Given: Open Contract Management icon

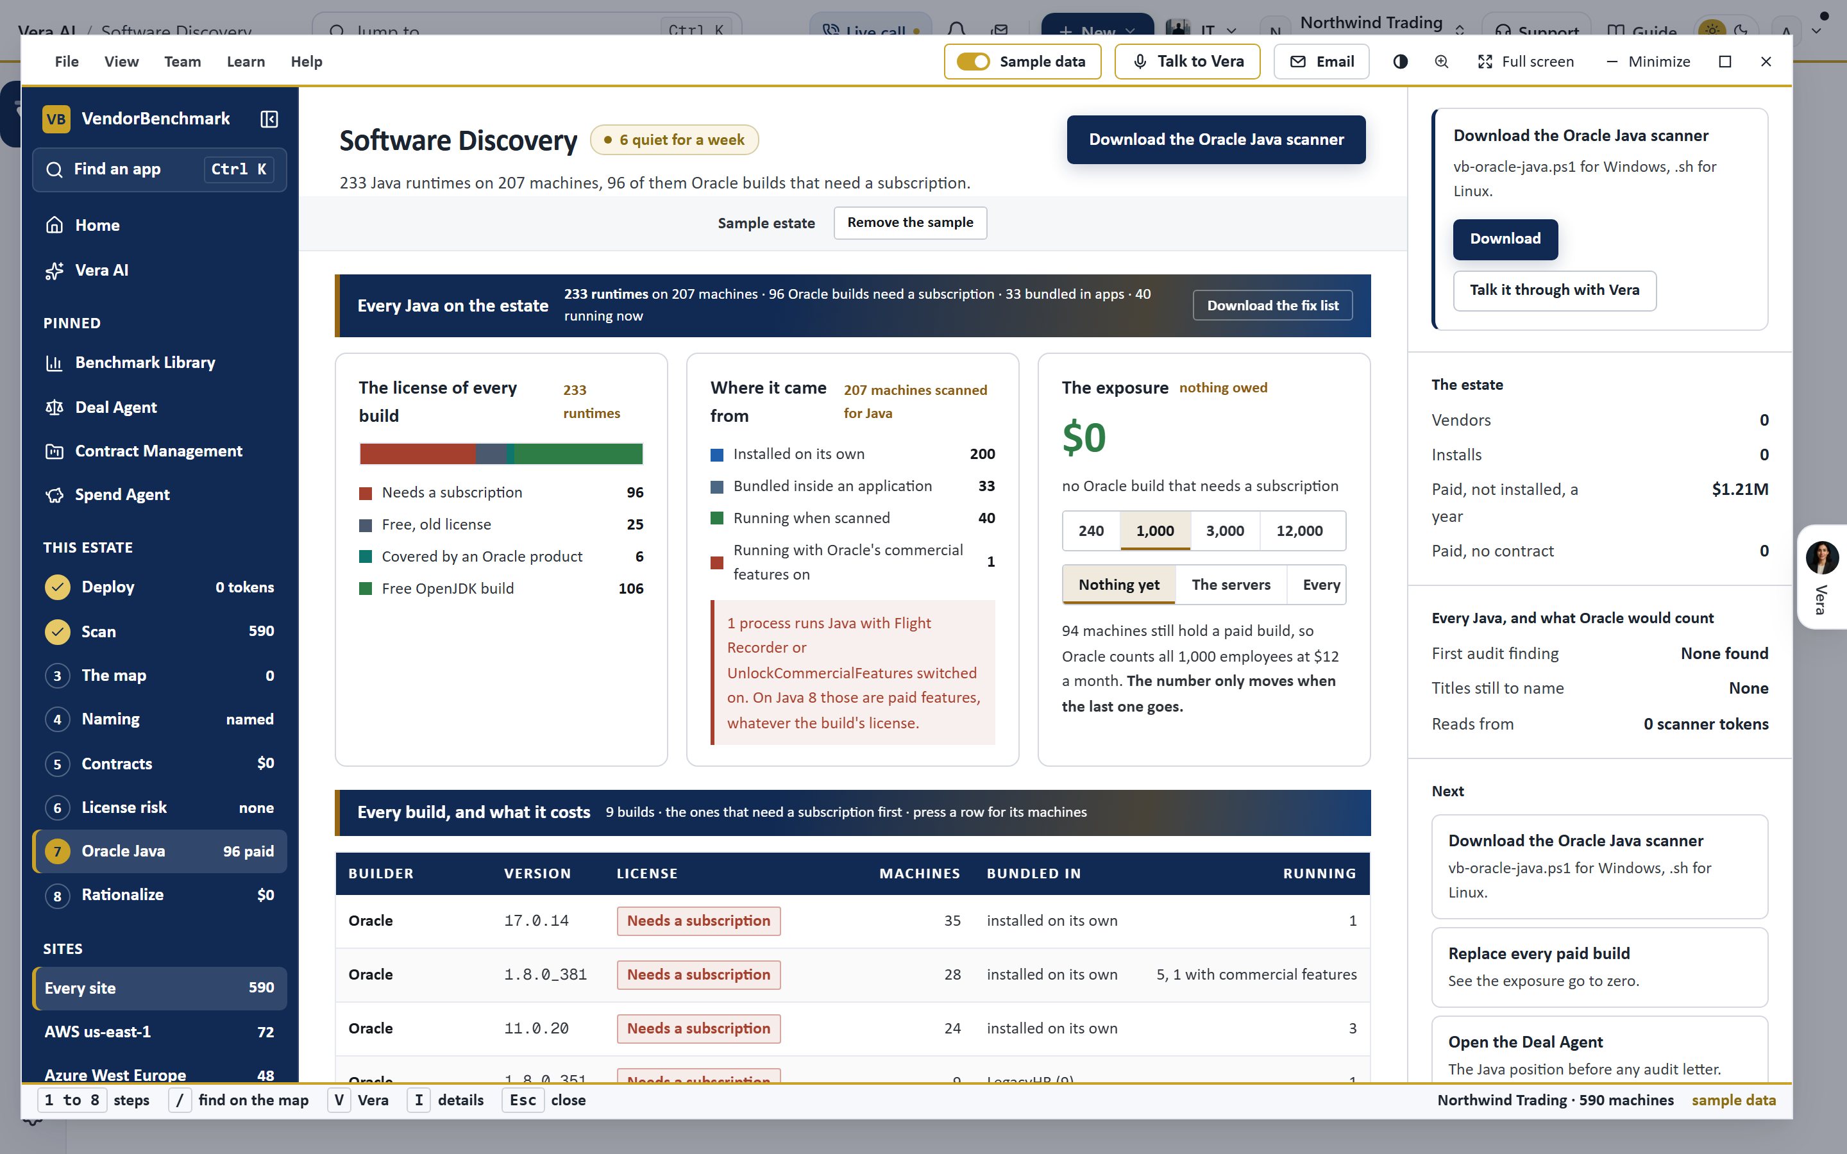Looking at the screenshot, I should 54,451.
